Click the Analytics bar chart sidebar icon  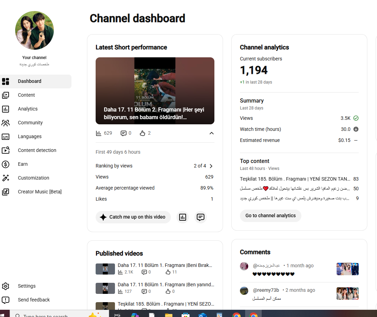(6, 109)
